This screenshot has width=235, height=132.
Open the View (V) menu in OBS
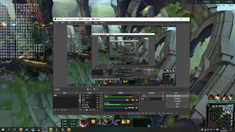point(70,23)
